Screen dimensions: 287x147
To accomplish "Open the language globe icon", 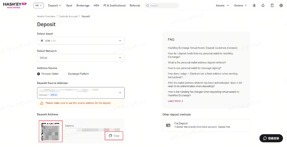I will [281, 6].
